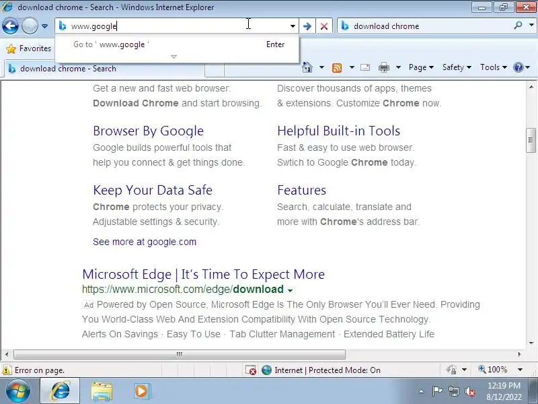
Task: Click the muted volume tray icon
Action: tap(470, 391)
